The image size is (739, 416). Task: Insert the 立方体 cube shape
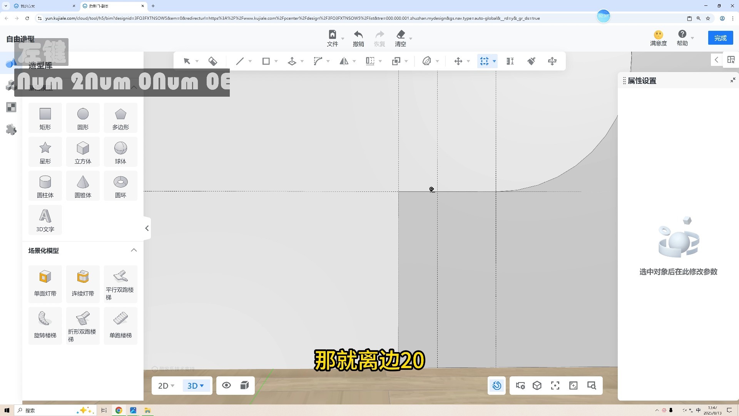[x=83, y=152]
